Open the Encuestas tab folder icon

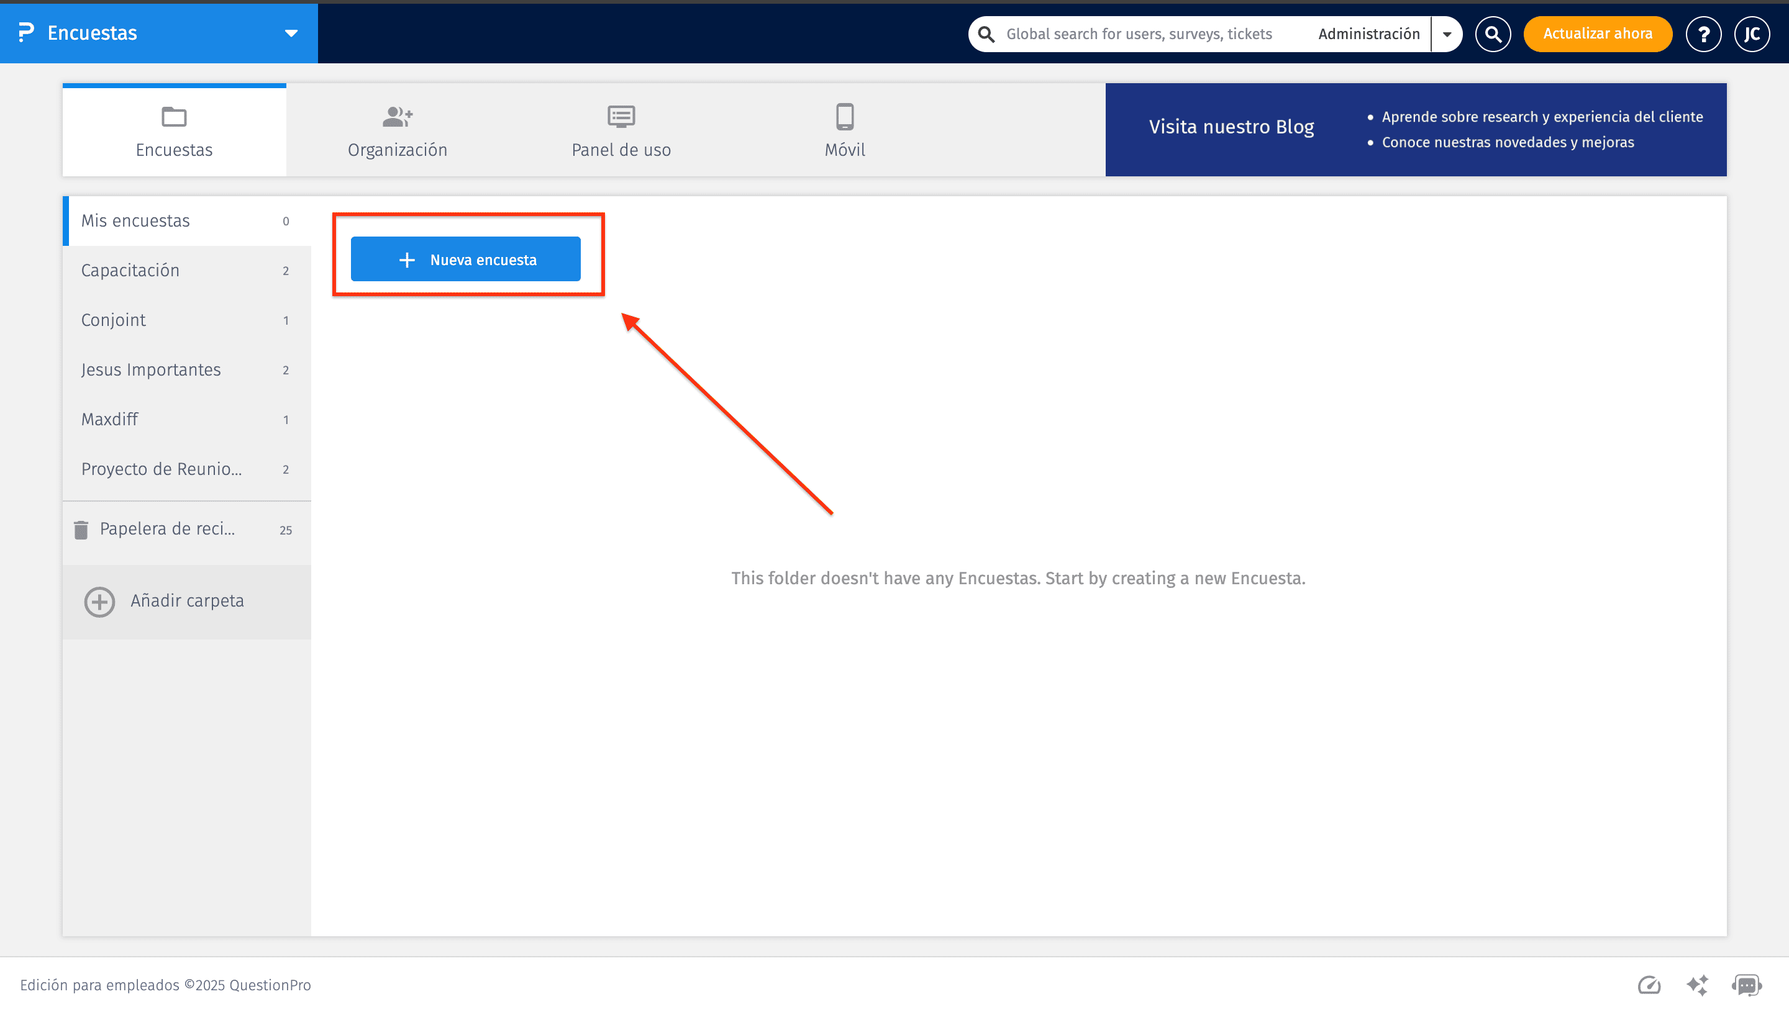pyautogui.click(x=174, y=117)
